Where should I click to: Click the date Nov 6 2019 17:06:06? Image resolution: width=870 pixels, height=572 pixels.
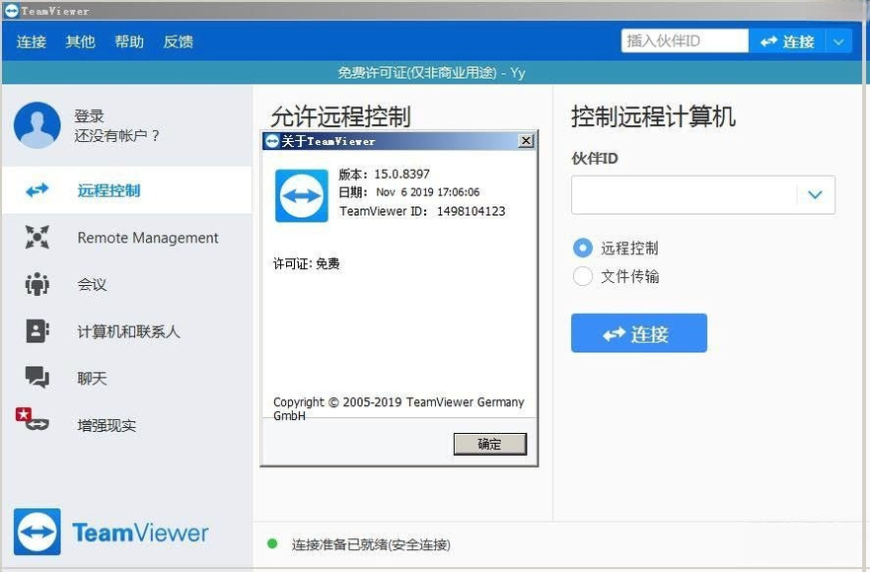[428, 192]
